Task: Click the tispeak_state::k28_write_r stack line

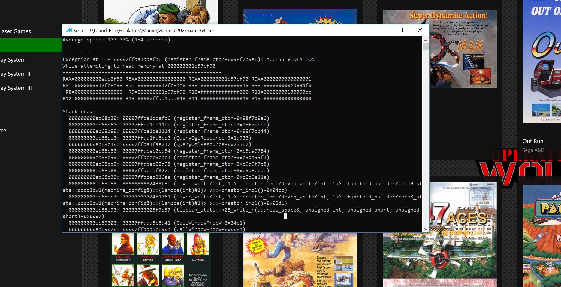Action: click(x=241, y=213)
